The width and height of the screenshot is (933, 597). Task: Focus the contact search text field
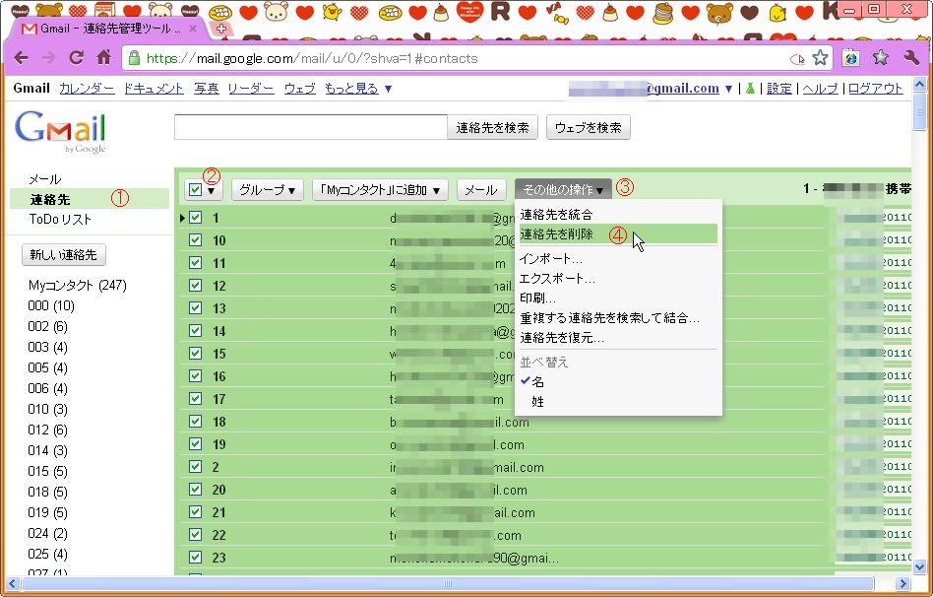[310, 127]
